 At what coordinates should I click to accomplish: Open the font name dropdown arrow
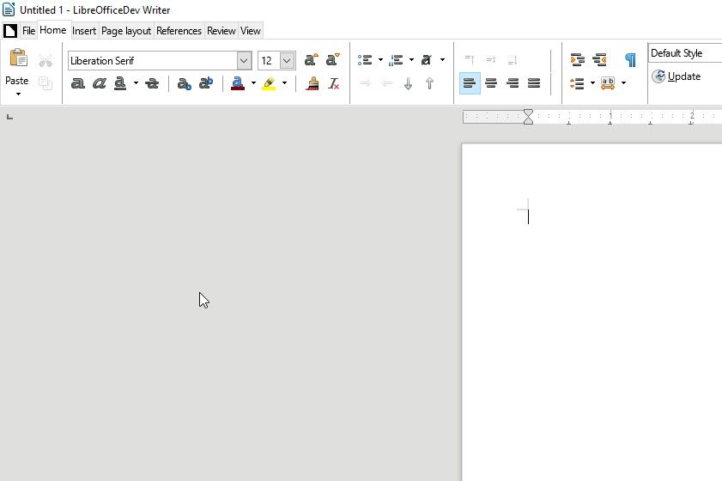pyautogui.click(x=244, y=61)
